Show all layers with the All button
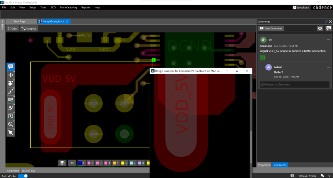Screen dimensions: 333x178 coord(72,163)
